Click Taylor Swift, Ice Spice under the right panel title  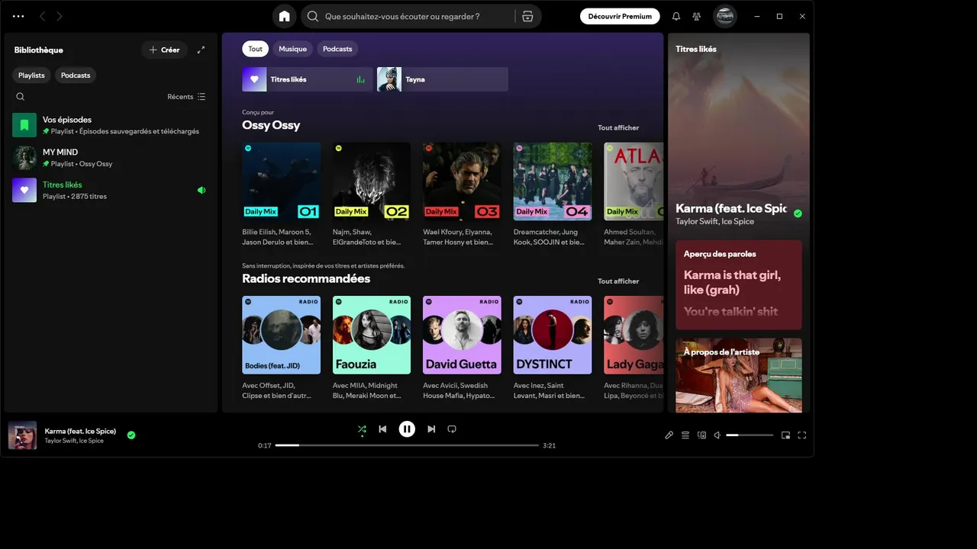714,222
